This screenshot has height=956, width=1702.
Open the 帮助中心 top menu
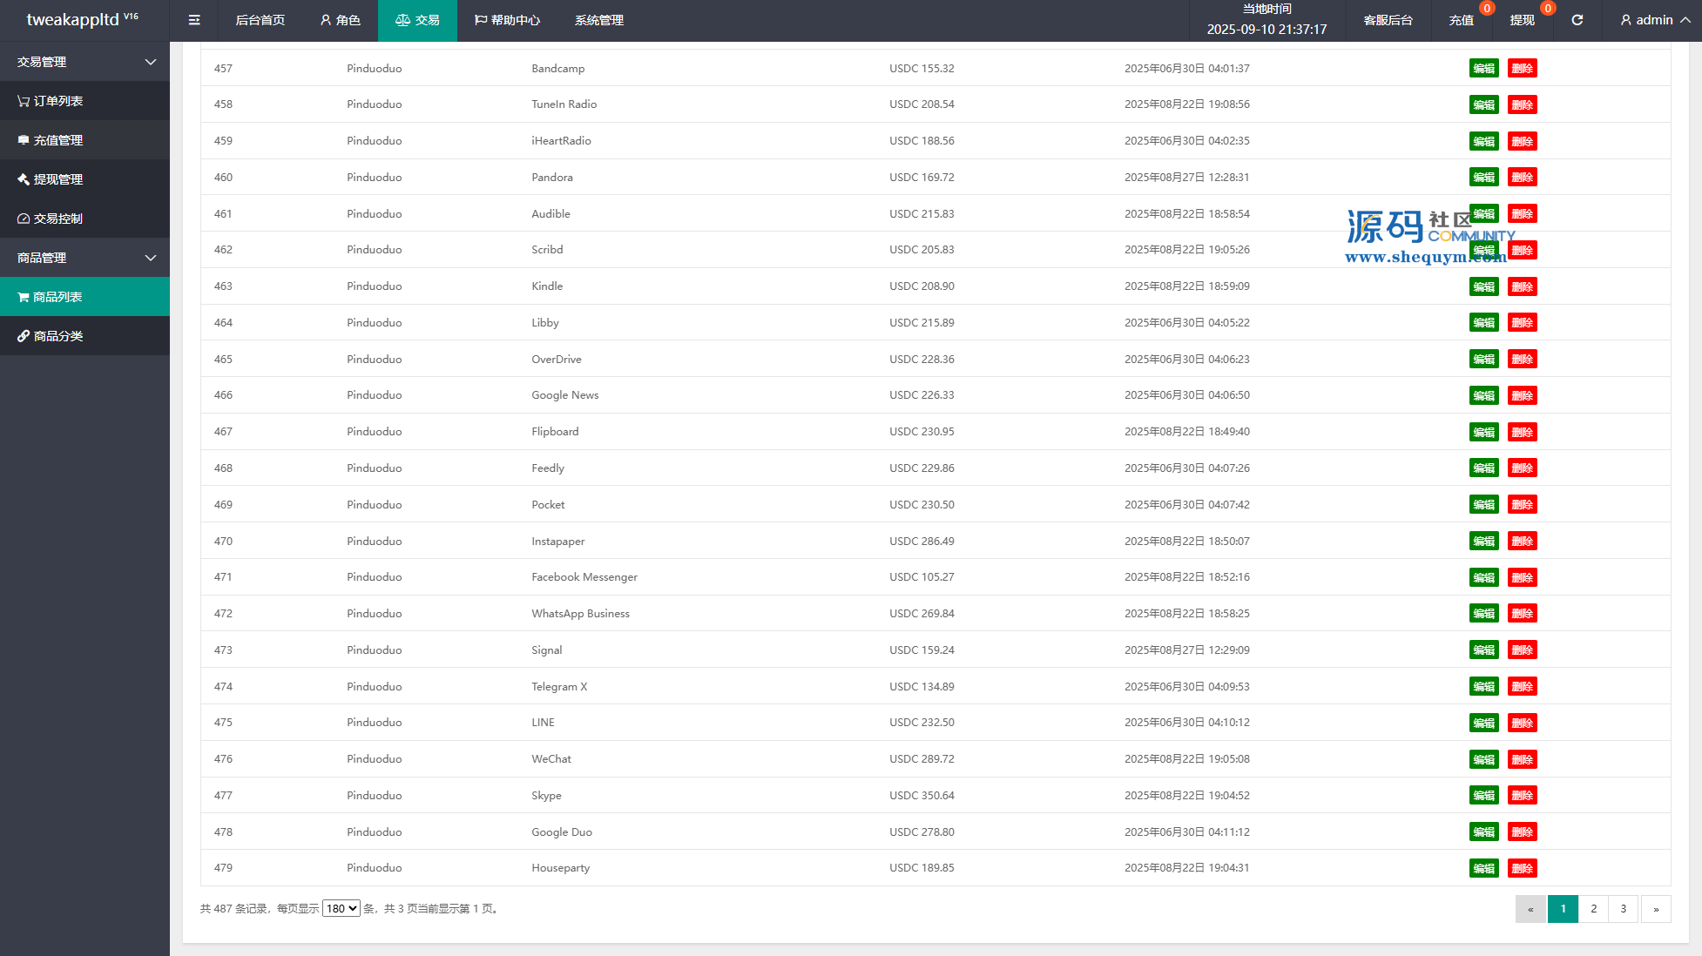click(507, 20)
